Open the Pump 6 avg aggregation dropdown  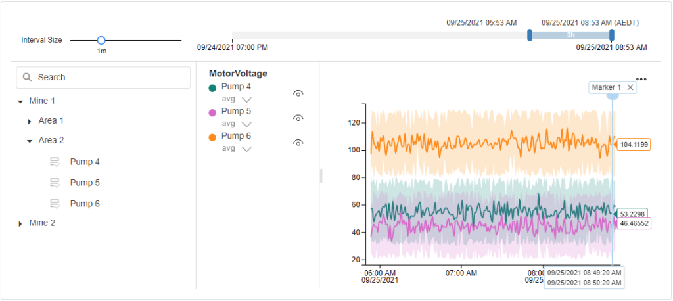[x=246, y=149]
